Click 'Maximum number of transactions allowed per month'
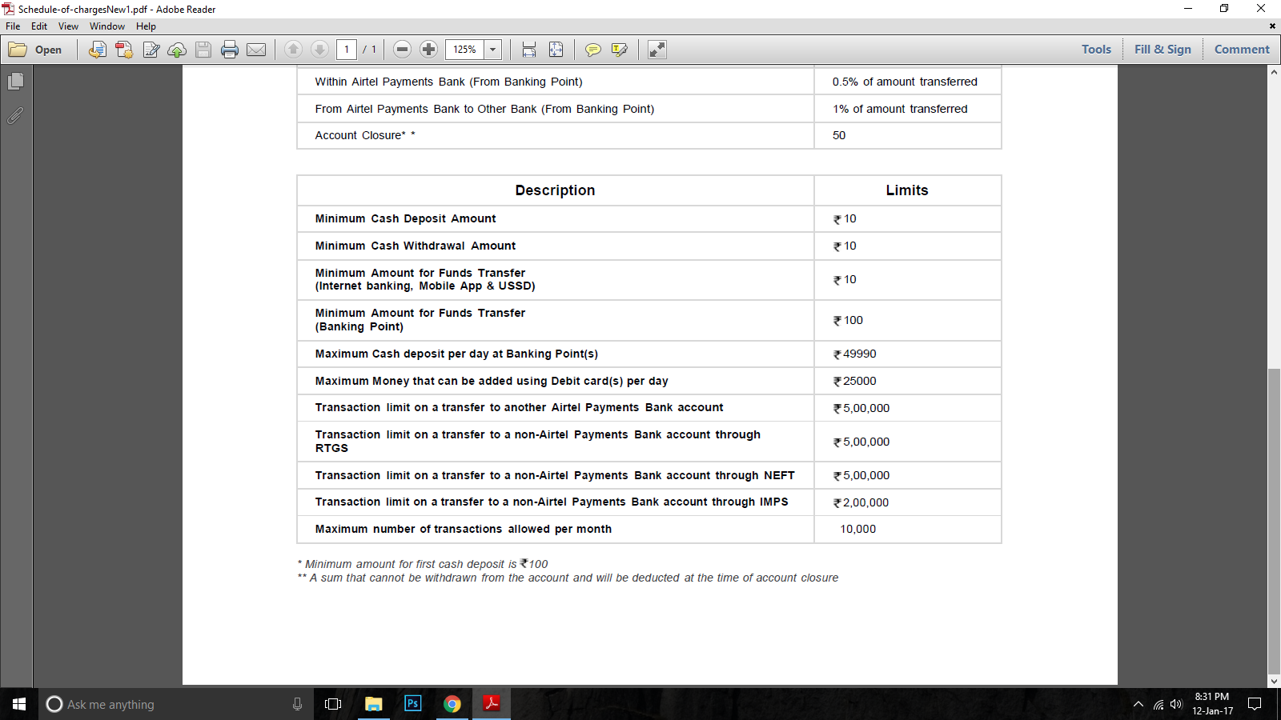Image resolution: width=1281 pixels, height=720 pixels. point(464,529)
